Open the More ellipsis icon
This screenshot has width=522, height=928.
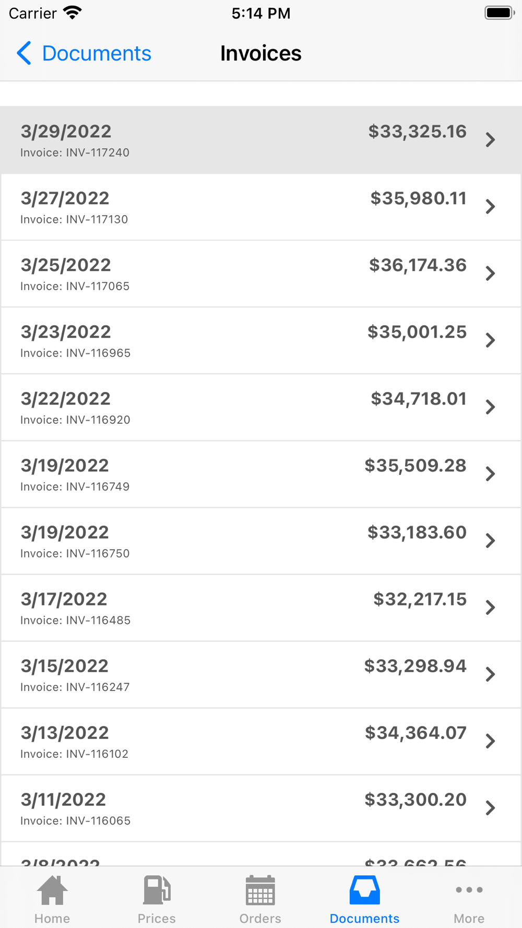(x=469, y=890)
